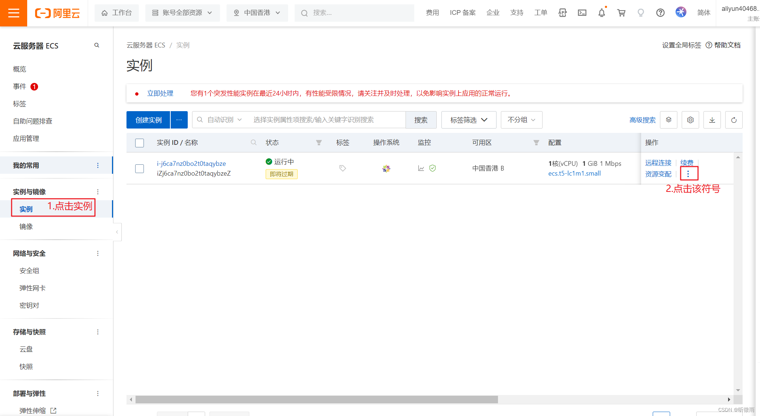Click the 搜索 button
Screen dimensions: 760x416
tap(421, 120)
